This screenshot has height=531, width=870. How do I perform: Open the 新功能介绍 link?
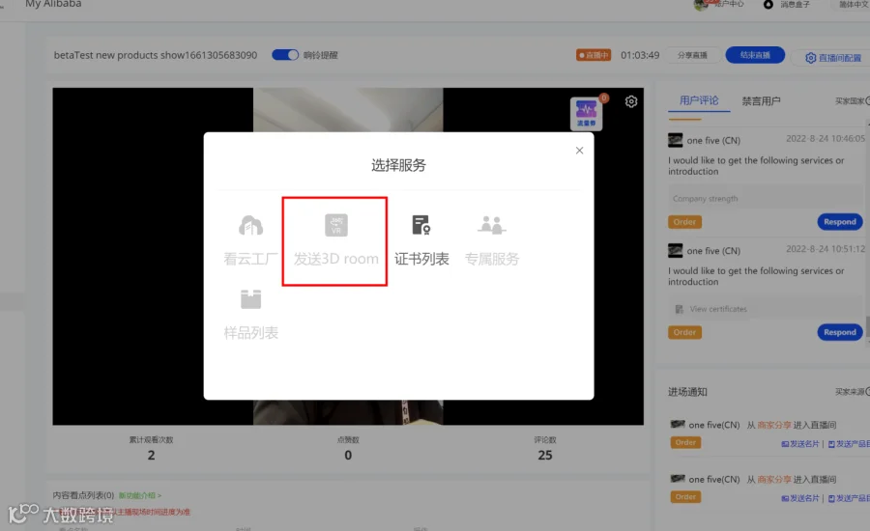tap(140, 495)
